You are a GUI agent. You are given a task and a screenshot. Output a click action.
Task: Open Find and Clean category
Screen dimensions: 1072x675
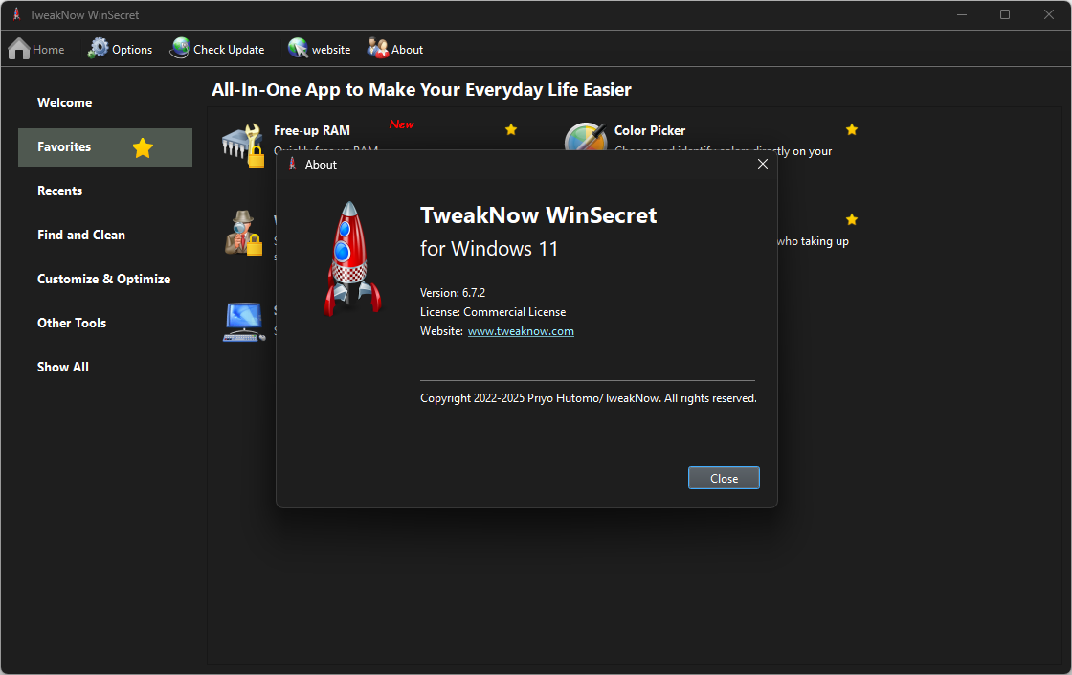pyautogui.click(x=81, y=235)
